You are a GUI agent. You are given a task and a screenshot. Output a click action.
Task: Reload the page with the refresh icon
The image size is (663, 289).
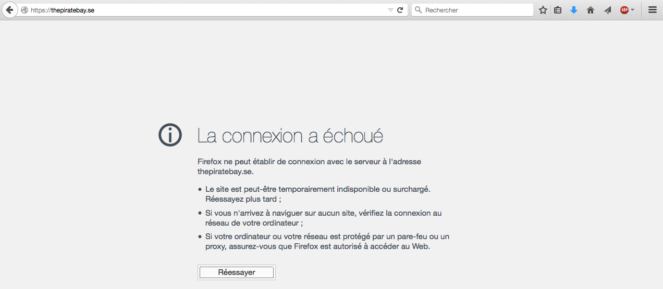pyautogui.click(x=400, y=10)
